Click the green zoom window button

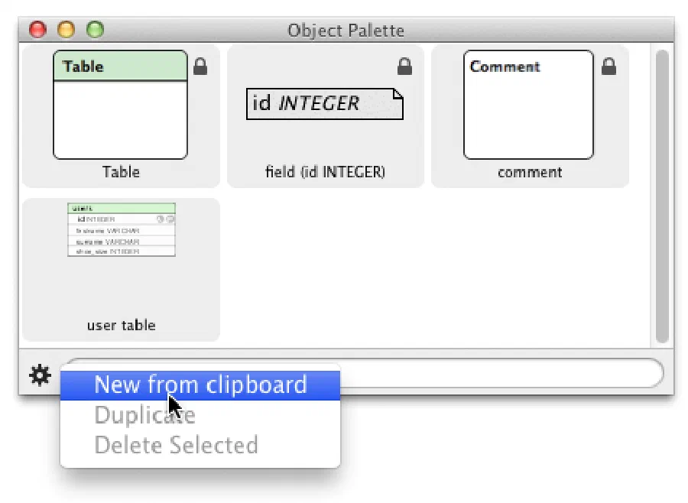click(x=96, y=29)
